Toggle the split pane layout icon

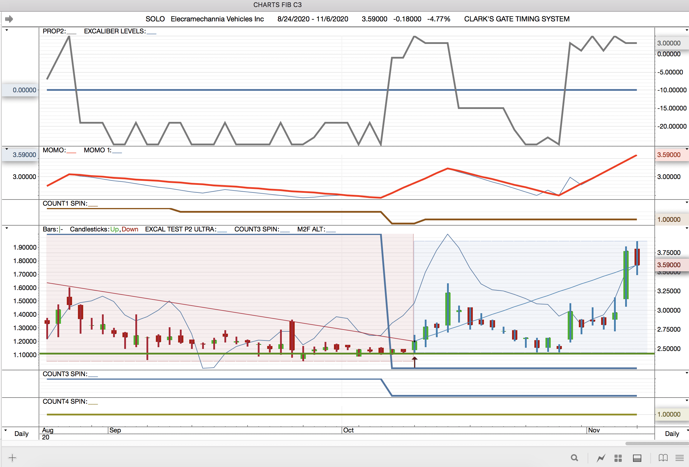tap(637, 458)
